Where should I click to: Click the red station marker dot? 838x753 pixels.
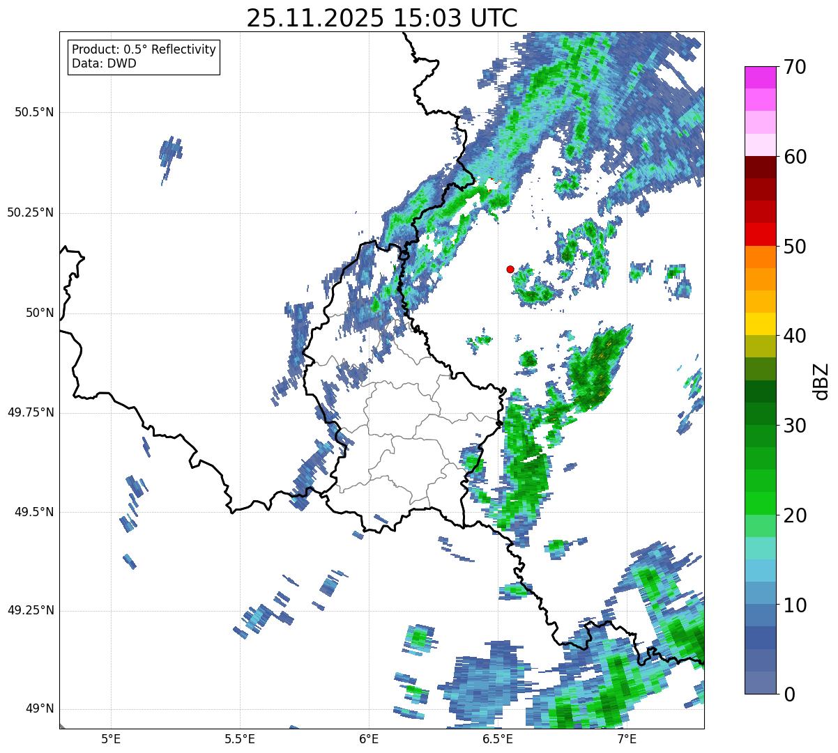coord(510,269)
